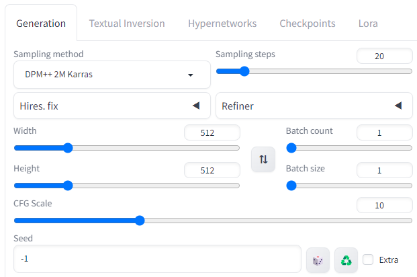The width and height of the screenshot is (417, 277).
Task: Click the Sampling steps value field
Action: (x=385, y=56)
